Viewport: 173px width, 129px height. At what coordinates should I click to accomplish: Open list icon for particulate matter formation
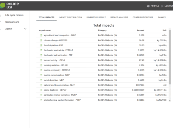click(x=41, y=95)
